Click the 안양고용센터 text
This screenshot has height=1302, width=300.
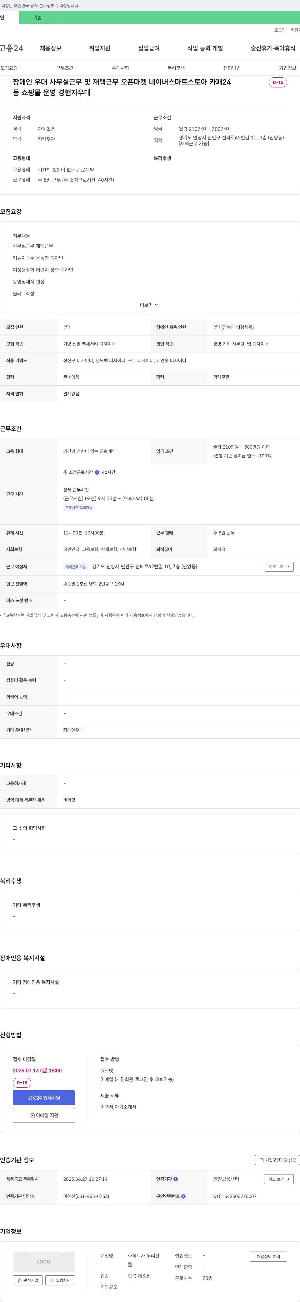(x=226, y=1179)
